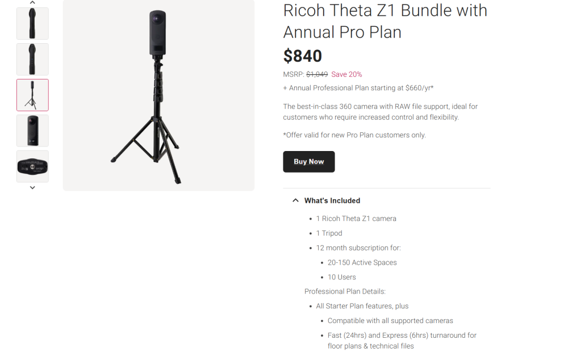Select the topmost camera side-view thumbnail

point(32,23)
